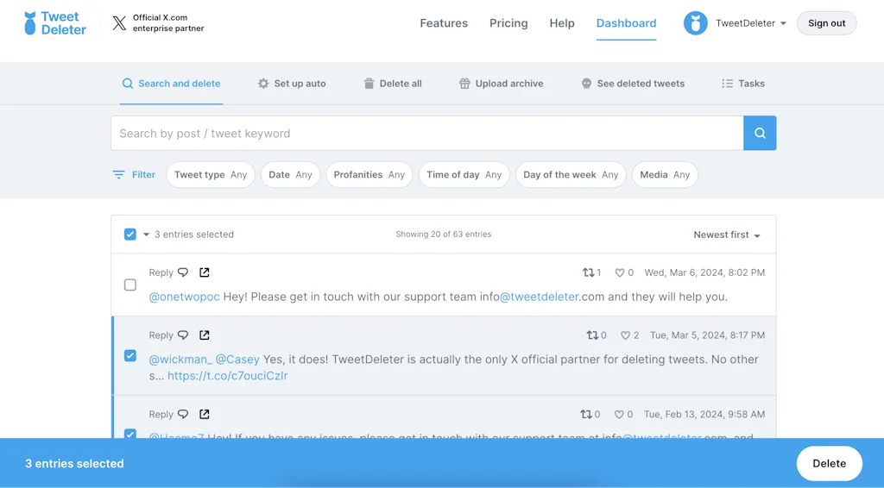The image size is (884, 488).
Task: Click the 'Tue, Feb 13, 2024, 9:58 AM' timestamp
Action: click(x=704, y=414)
